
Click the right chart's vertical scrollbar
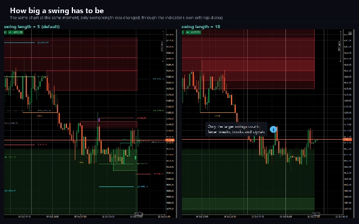(x=354, y=124)
